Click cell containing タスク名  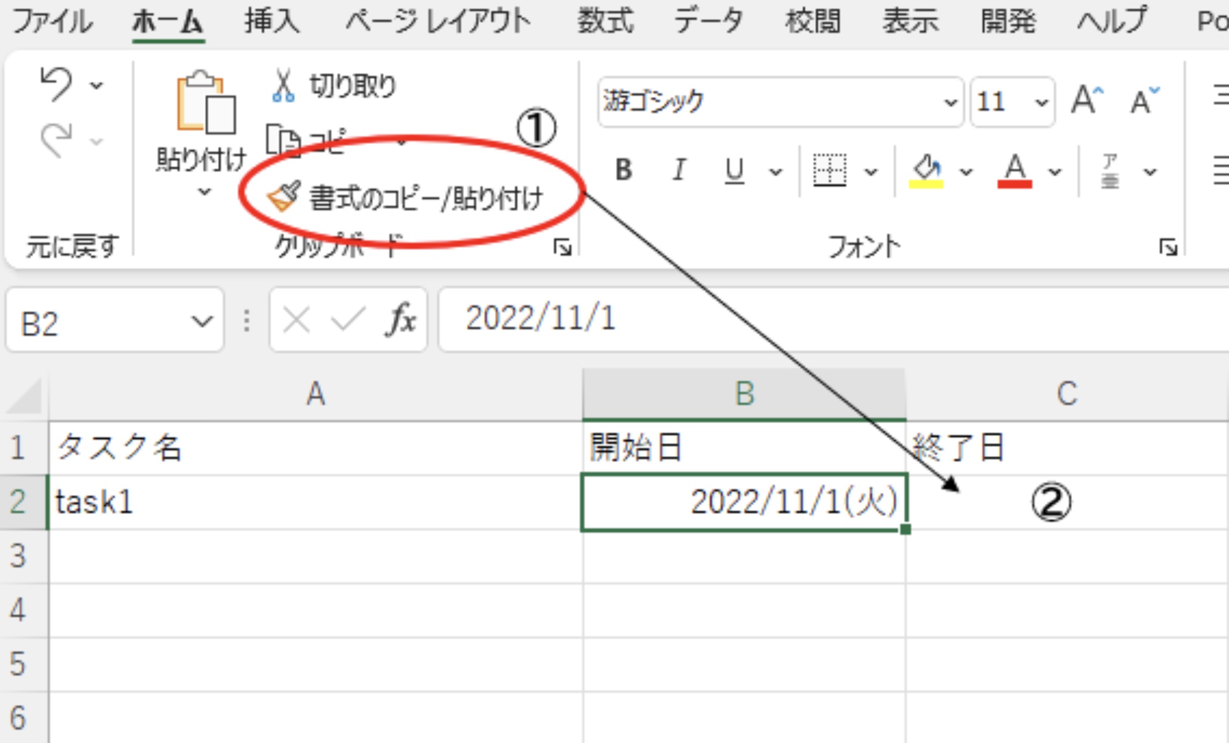click(x=316, y=448)
